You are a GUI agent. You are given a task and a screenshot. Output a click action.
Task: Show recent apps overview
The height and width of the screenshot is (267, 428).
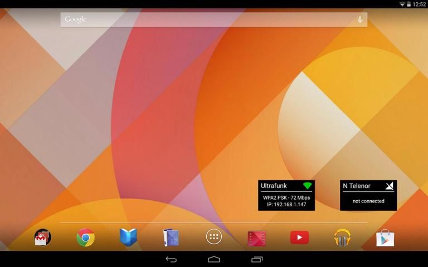(257, 259)
